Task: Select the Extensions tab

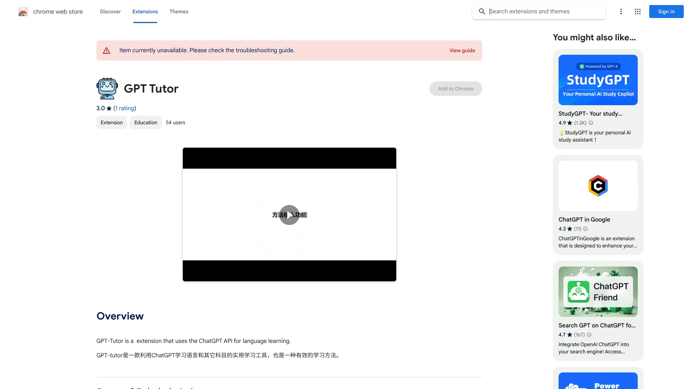Action: pyautogui.click(x=145, y=12)
